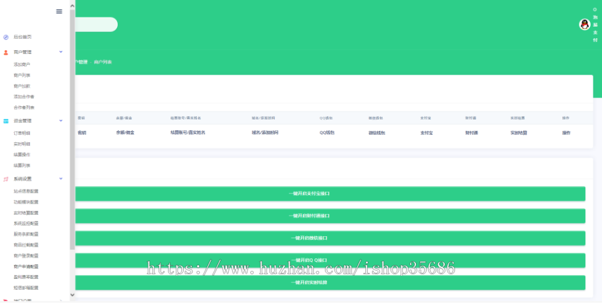Viewport: 602px width, 303px height.
Task: Open 添加商户 submenu item
Action: (22, 65)
